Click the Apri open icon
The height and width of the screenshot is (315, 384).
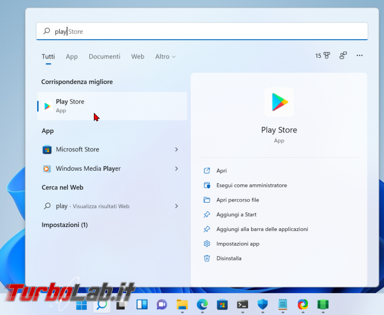point(207,170)
